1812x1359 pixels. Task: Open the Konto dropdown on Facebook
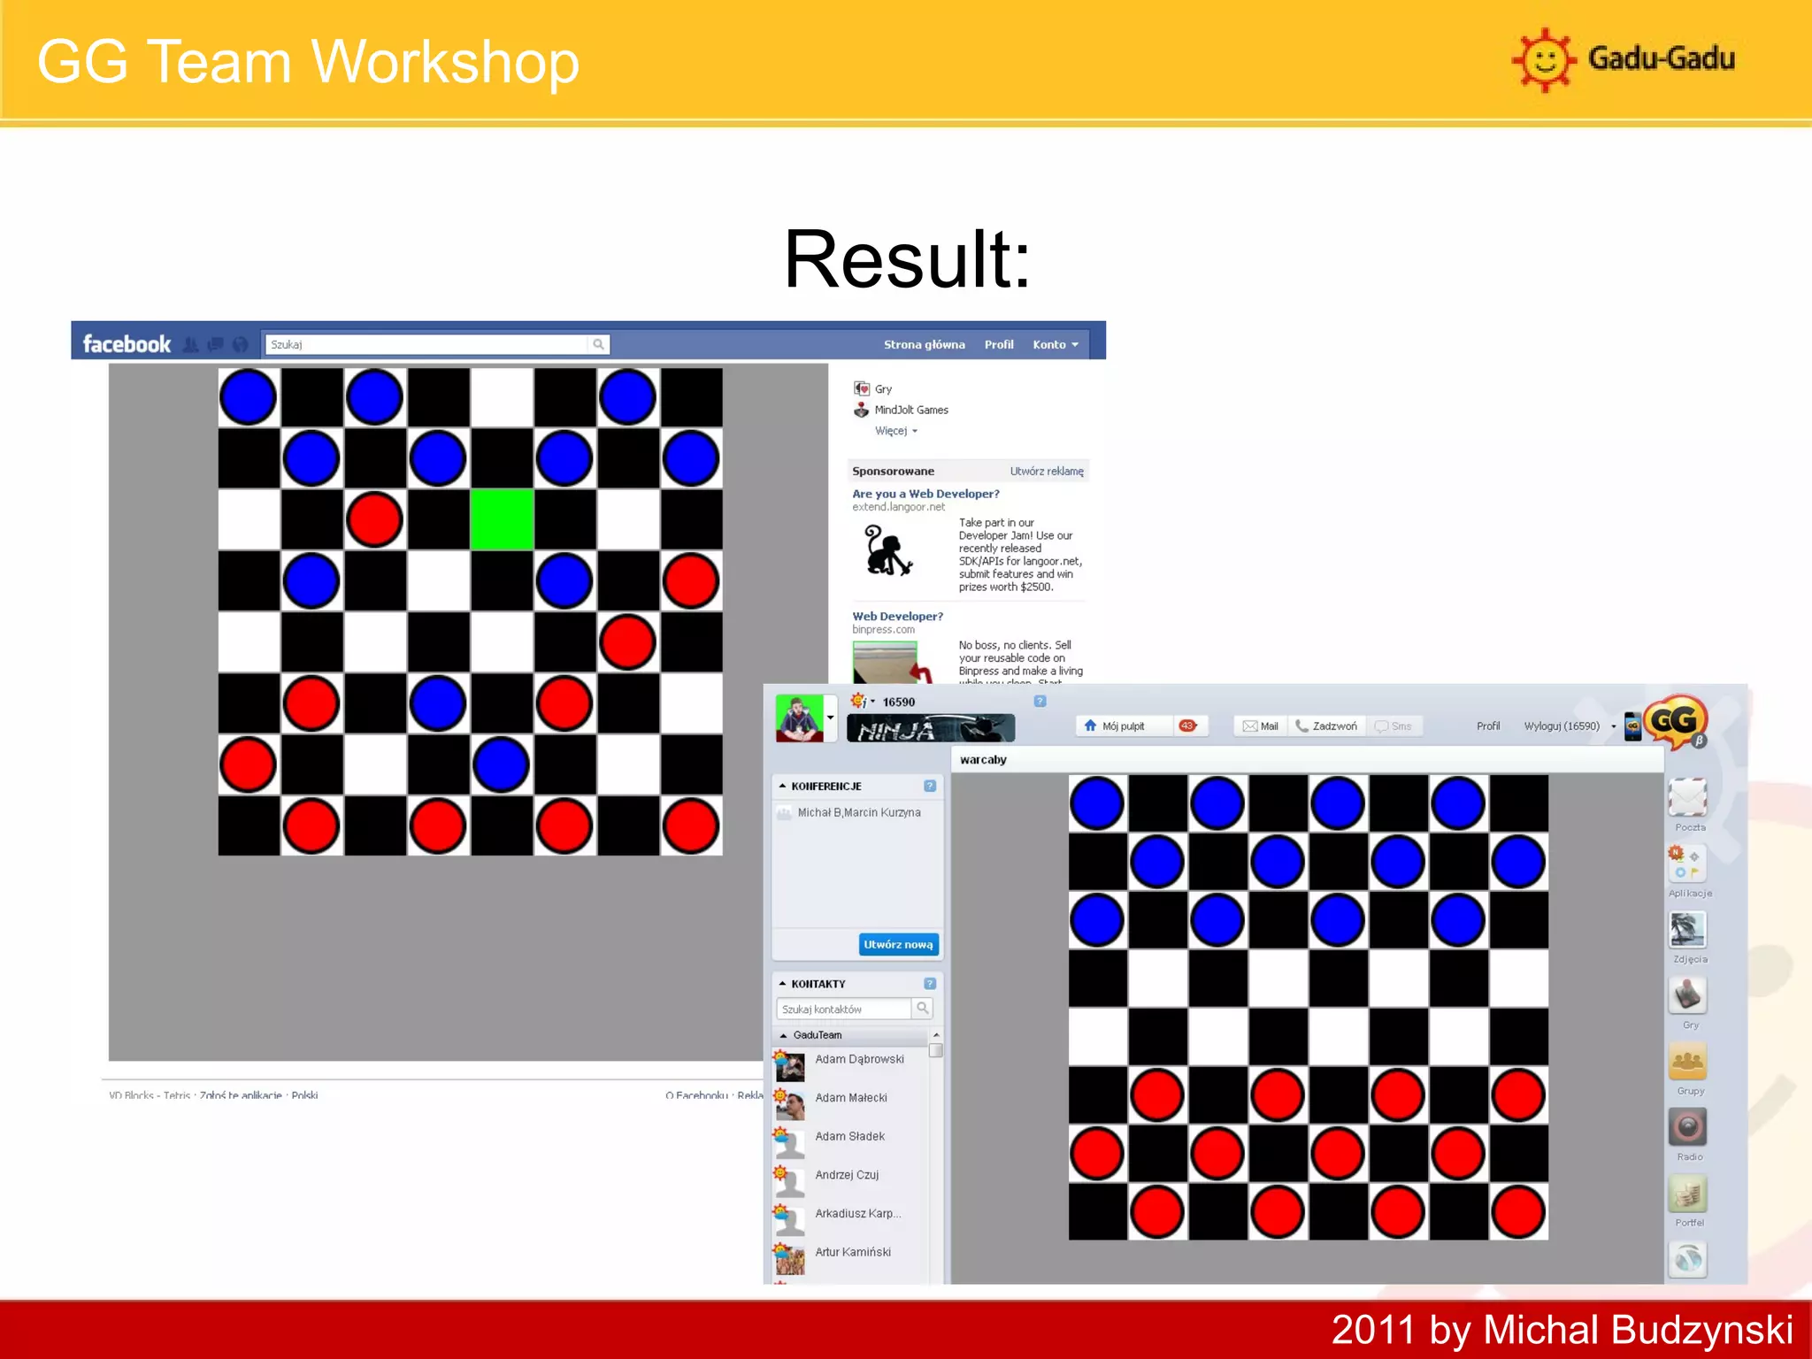1056,344
